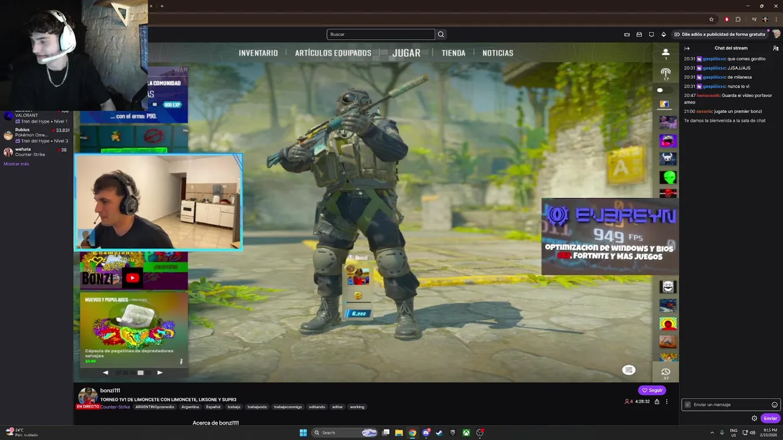783x440 pixels.
Task: Open File Explorer from taskbar
Action: 399,433
